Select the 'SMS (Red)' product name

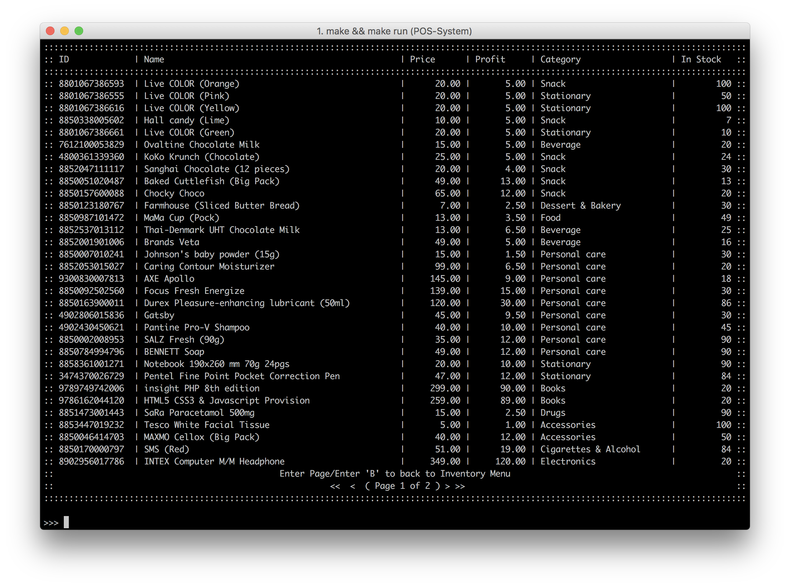(x=167, y=449)
